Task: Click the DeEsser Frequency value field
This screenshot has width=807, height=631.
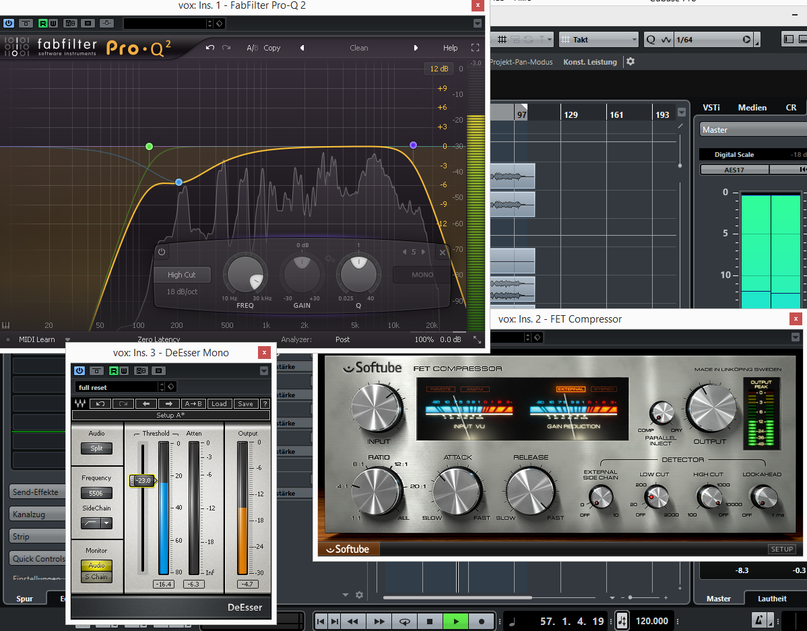Action: click(x=96, y=493)
